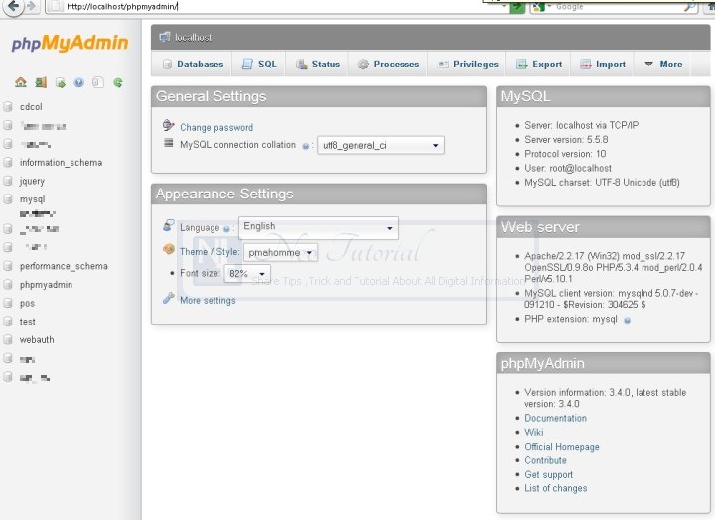Screen dimensions: 715x520
Task: Click the Change password key icon
Action: coord(168,125)
